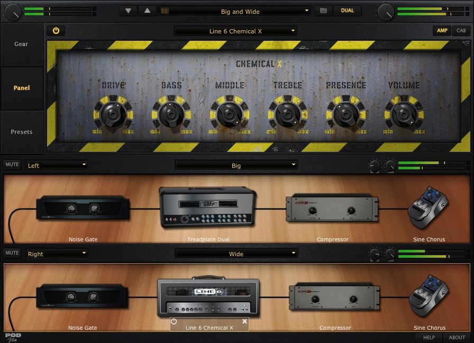474x343 pixels.
Task: Select the Noise Gate in the Right tone chain
Action: (83, 296)
